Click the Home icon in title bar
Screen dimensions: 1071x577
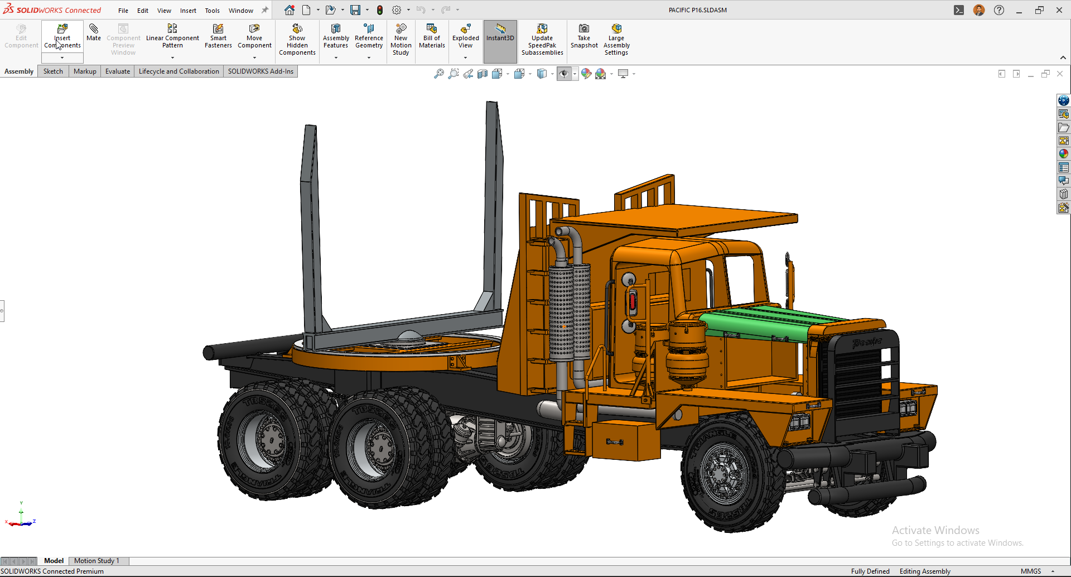(289, 10)
